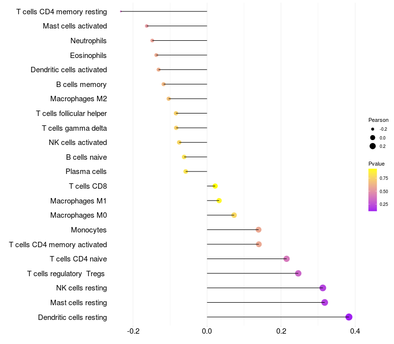Image resolution: width=394 pixels, height=344 pixels.
Task: Click the Pearson 0.2 legend circle
Action: click(373, 146)
